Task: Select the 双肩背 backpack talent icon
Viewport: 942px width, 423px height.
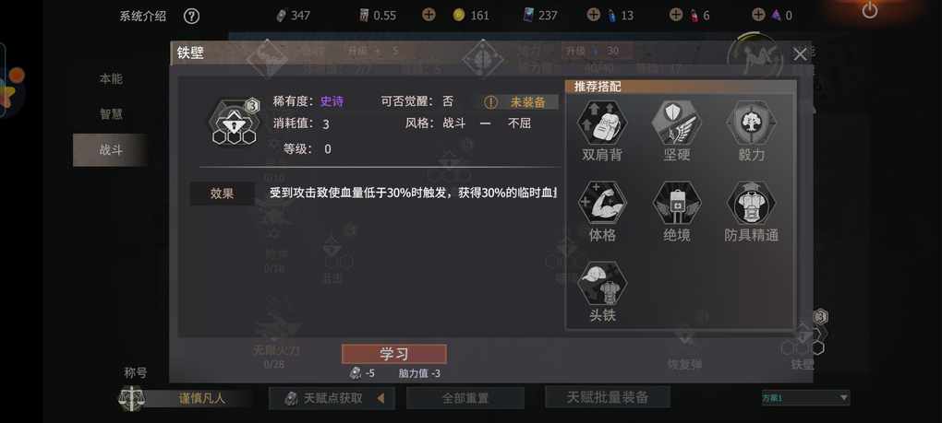Action: tap(602, 123)
